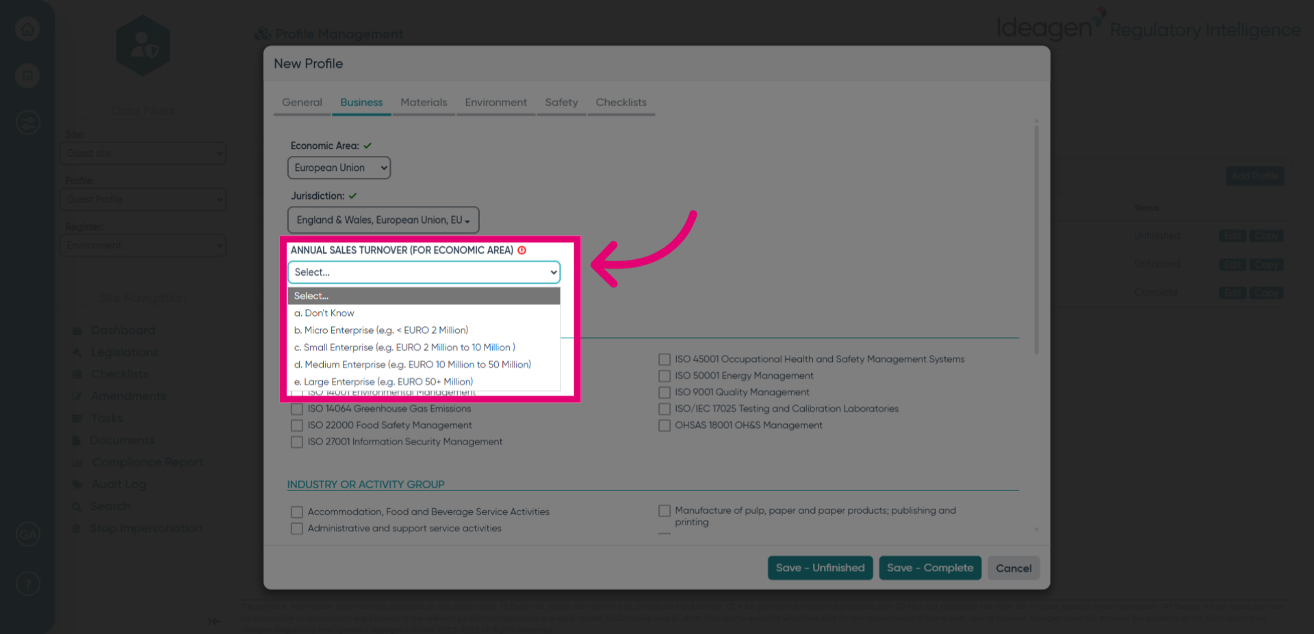Check OHSAS 18001 OH&S Management
Image resolution: width=1314 pixels, height=634 pixels.
coord(665,425)
